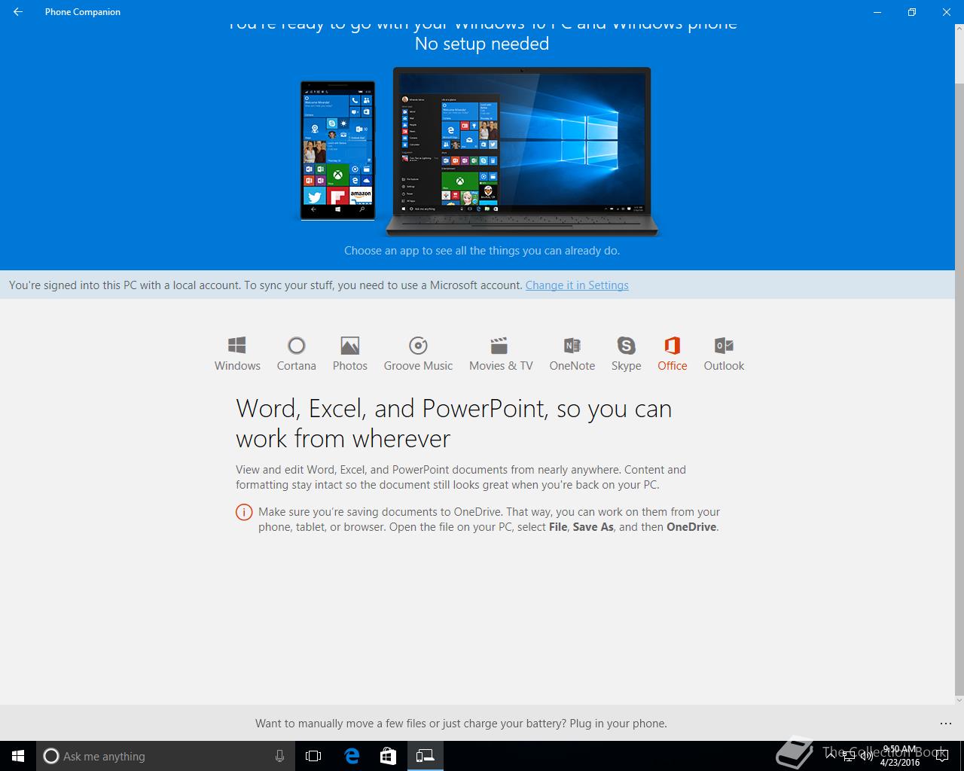Click the Choose an app caption
This screenshot has height=771, width=964.
[x=482, y=250]
